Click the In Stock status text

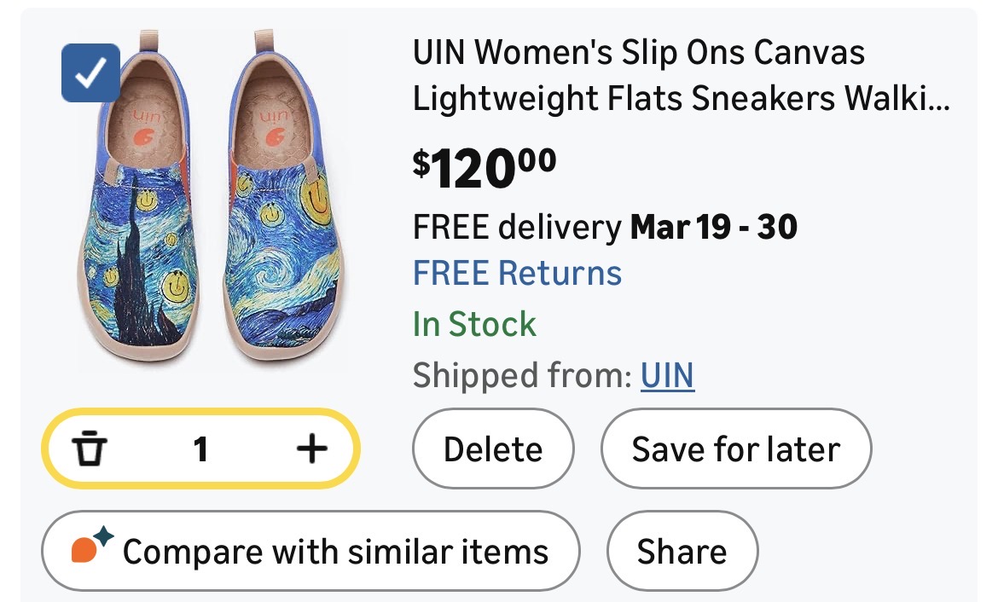pyautogui.click(x=474, y=325)
